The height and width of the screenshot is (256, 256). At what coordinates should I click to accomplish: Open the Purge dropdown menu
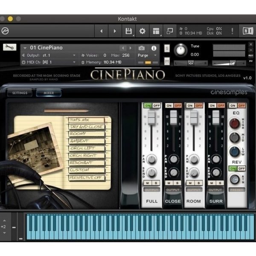click(x=147, y=55)
